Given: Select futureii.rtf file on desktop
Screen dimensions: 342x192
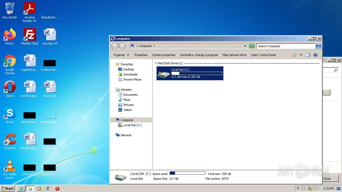Looking at the screenshot, I should pyautogui.click(x=50, y=89).
